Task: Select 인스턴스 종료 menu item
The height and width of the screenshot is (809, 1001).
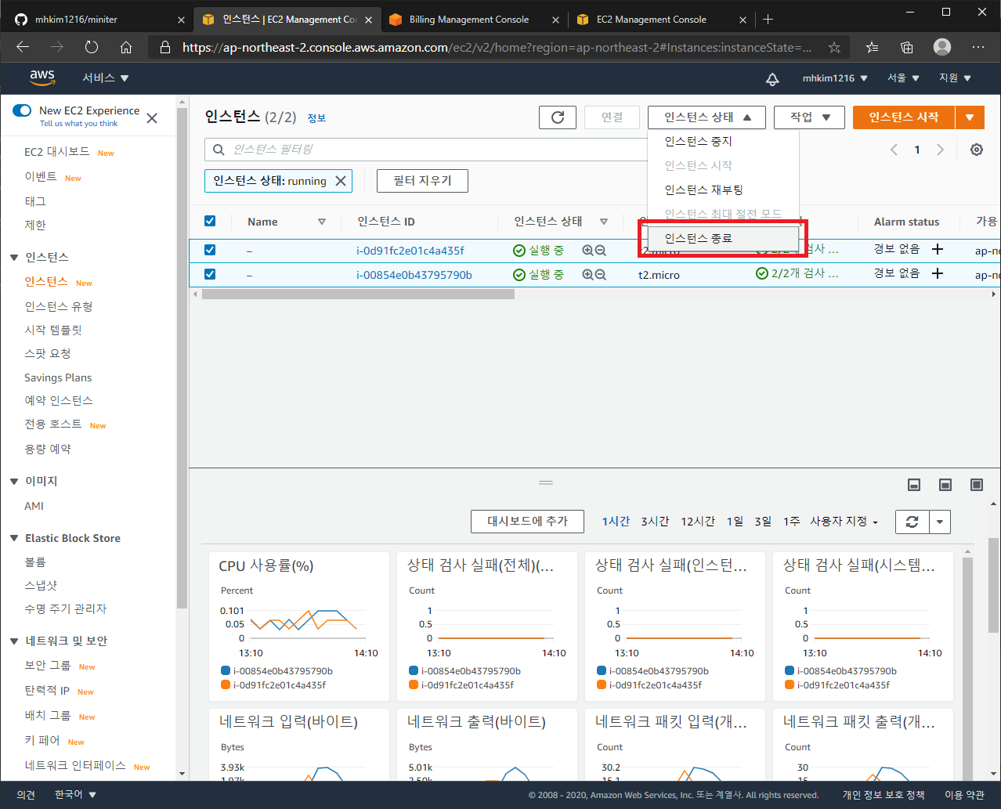Action: click(724, 238)
